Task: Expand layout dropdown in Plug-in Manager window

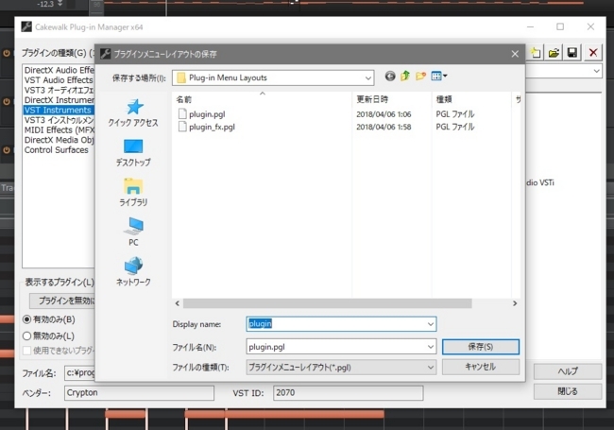Action: pos(596,71)
